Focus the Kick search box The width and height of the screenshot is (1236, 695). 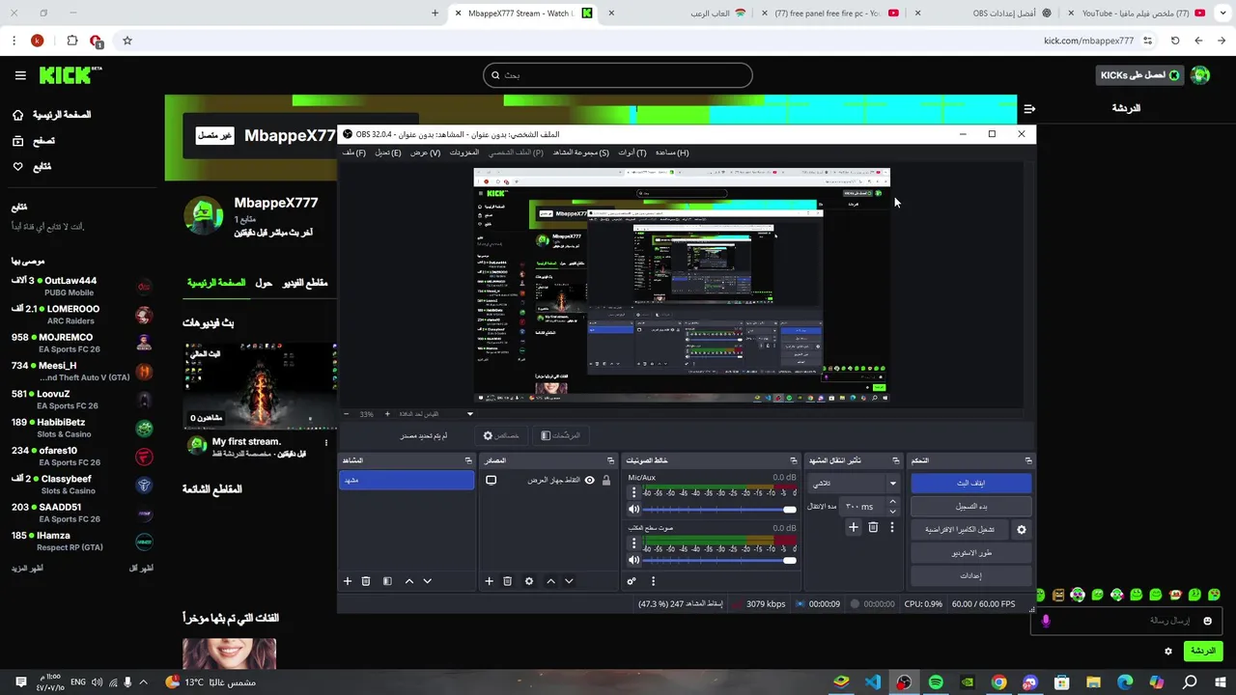[618, 75]
